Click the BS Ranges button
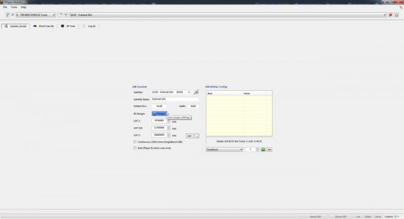 click(x=159, y=114)
